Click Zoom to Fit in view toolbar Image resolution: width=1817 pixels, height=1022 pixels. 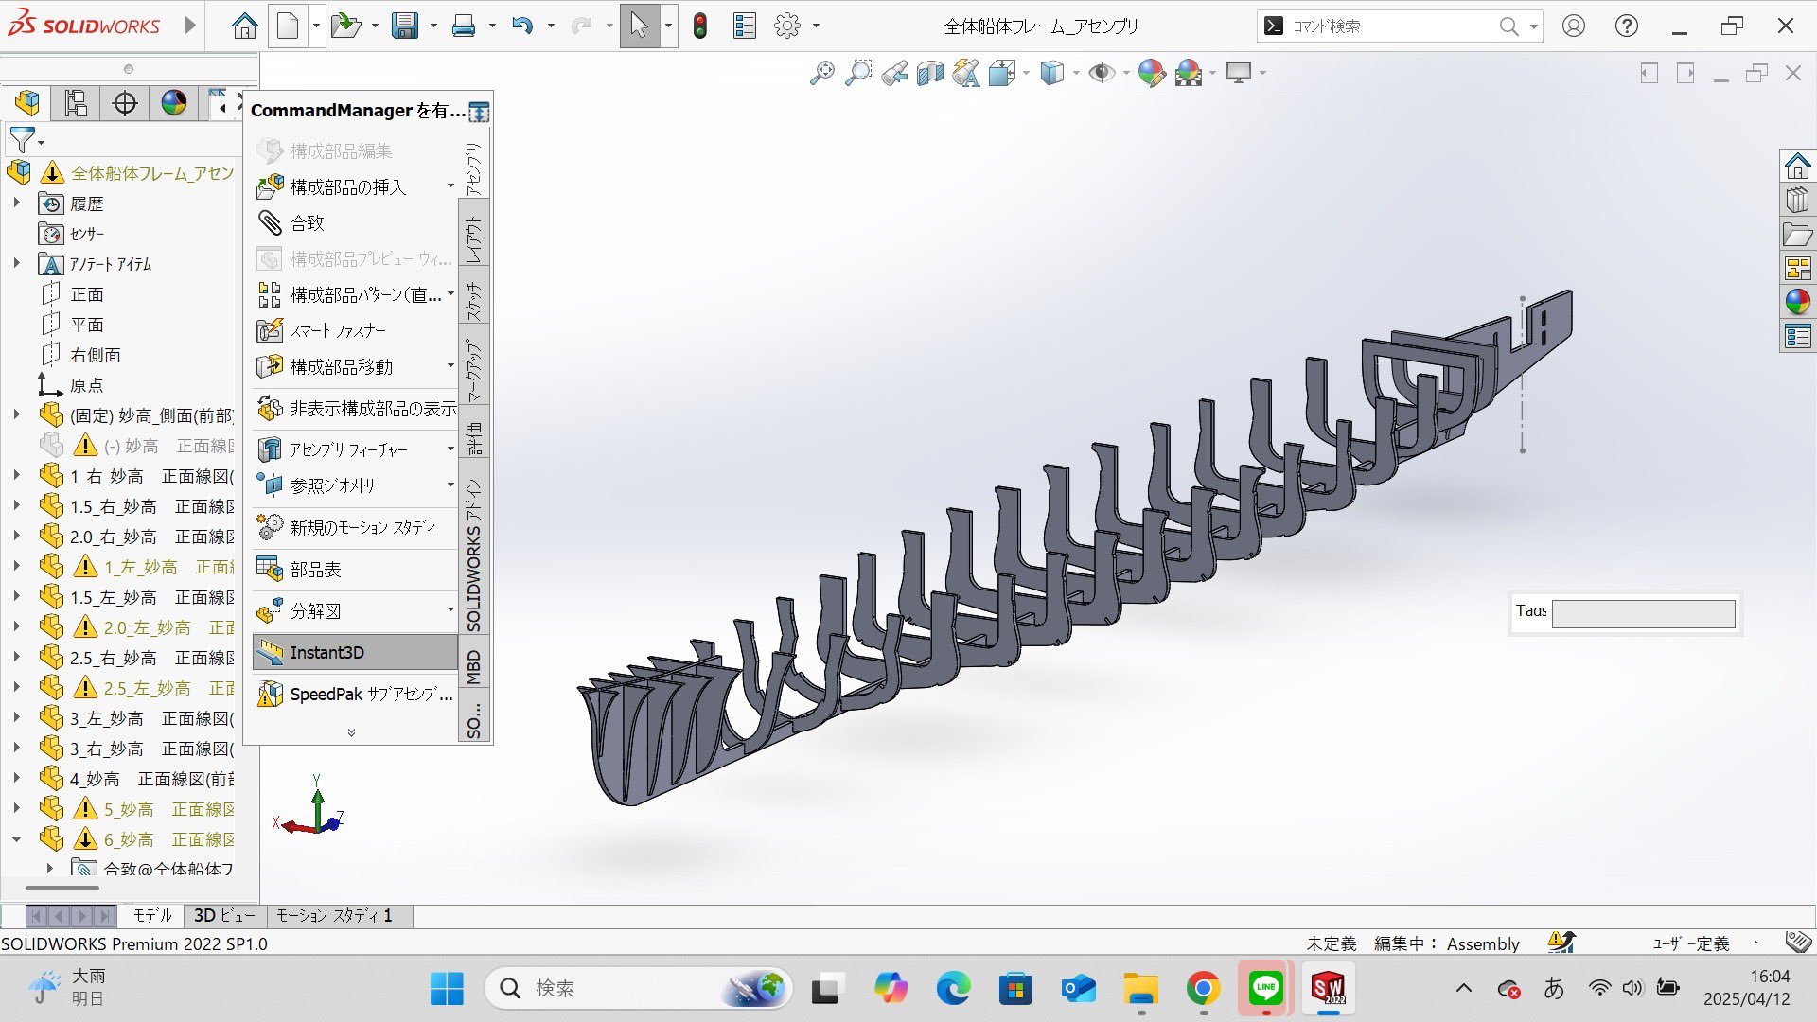[x=822, y=73]
